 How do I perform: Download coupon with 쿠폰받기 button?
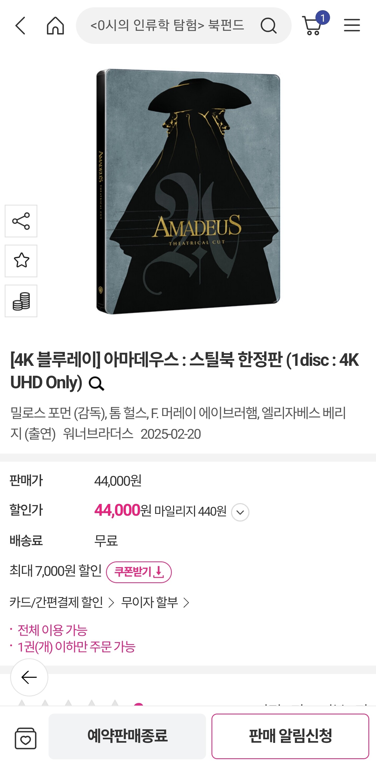139,572
